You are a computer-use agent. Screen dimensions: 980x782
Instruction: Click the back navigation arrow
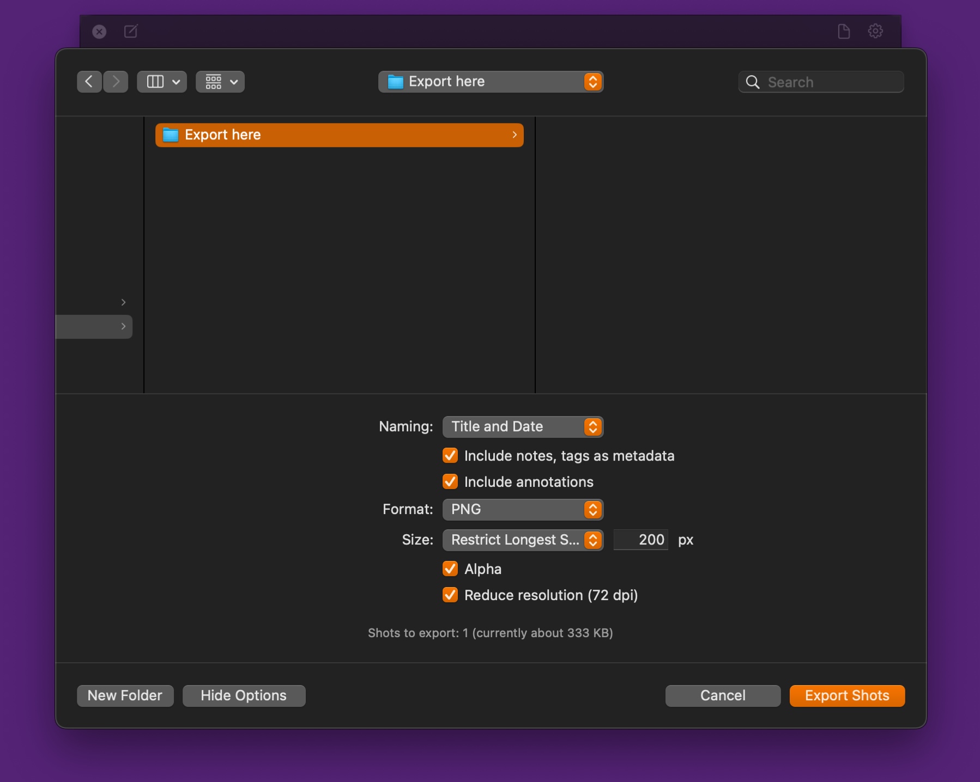point(89,82)
